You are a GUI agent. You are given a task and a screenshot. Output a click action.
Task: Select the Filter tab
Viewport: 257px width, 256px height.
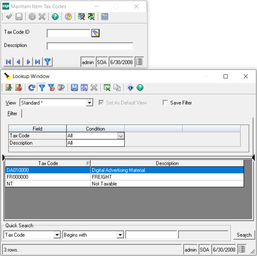click(x=12, y=114)
